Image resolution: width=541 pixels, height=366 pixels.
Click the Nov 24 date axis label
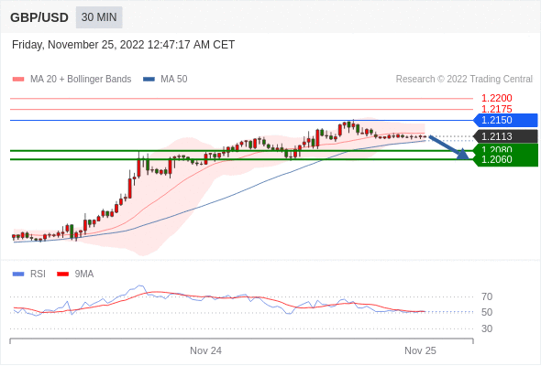(x=205, y=350)
